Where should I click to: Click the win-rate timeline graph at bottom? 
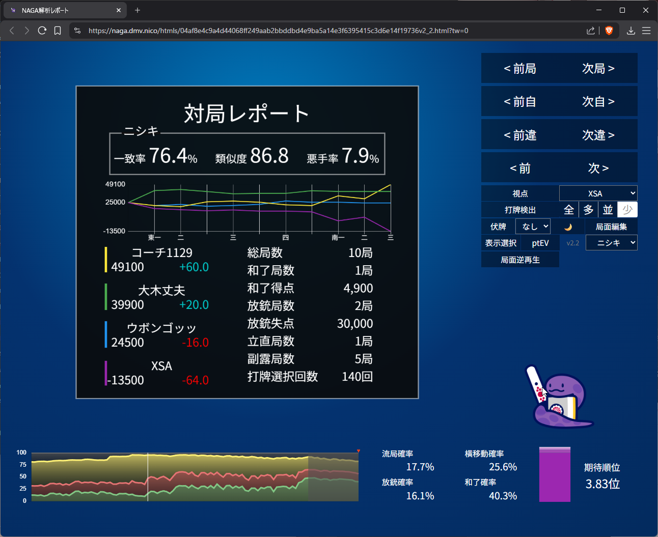click(195, 477)
